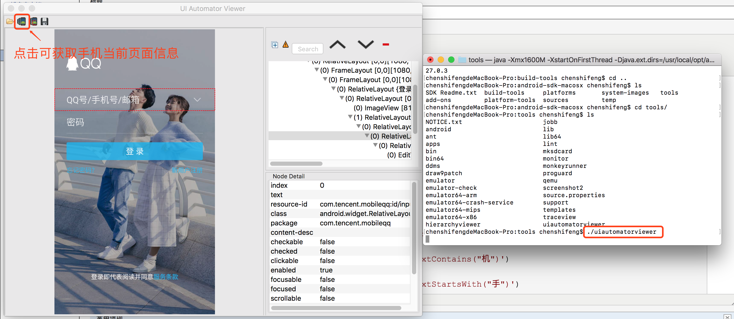The image size is (734, 319).
Task: Click the folder icon in the Terminal title bar
Action: (x=462, y=60)
